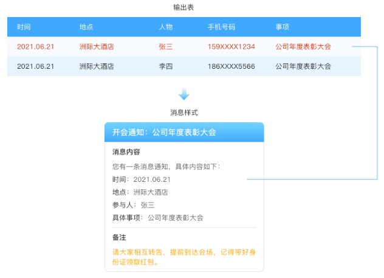Click the date in the 李四 row
The height and width of the screenshot is (278, 384).
point(36,66)
